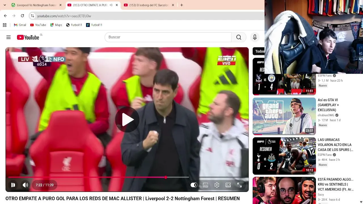Open the Grand Theft Auto video thumbnail
The width and height of the screenshot is (363, 204).
284,116
